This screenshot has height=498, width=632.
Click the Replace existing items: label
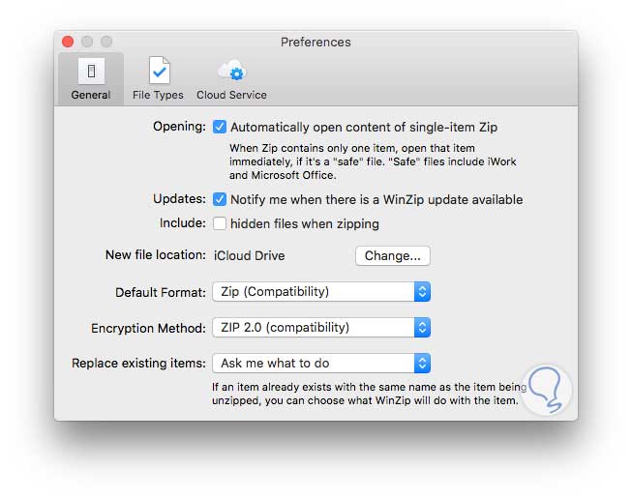coord(138,364)
